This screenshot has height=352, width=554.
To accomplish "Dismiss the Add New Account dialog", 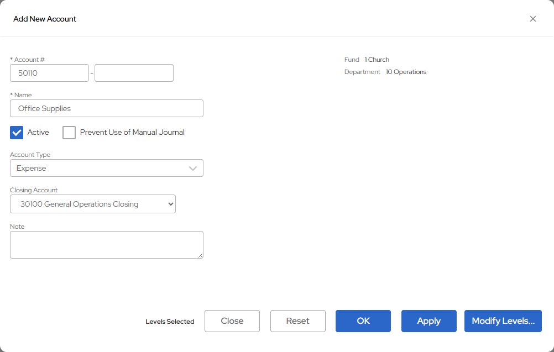I will (532, 18).
